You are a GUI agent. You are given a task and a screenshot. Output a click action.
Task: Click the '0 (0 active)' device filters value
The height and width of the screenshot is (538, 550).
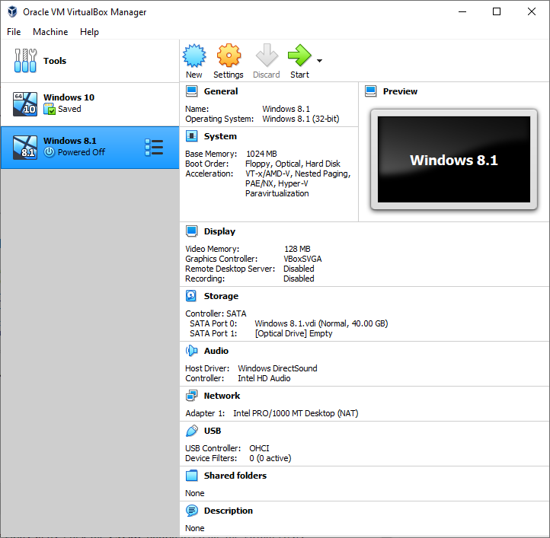(270, 458)
